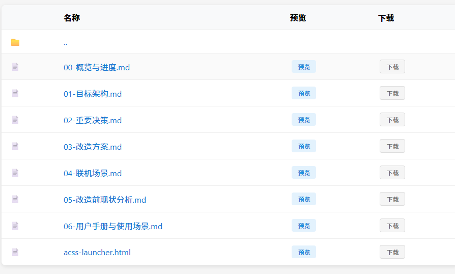Download the 02-重要决策.md file

click(392, 120)
